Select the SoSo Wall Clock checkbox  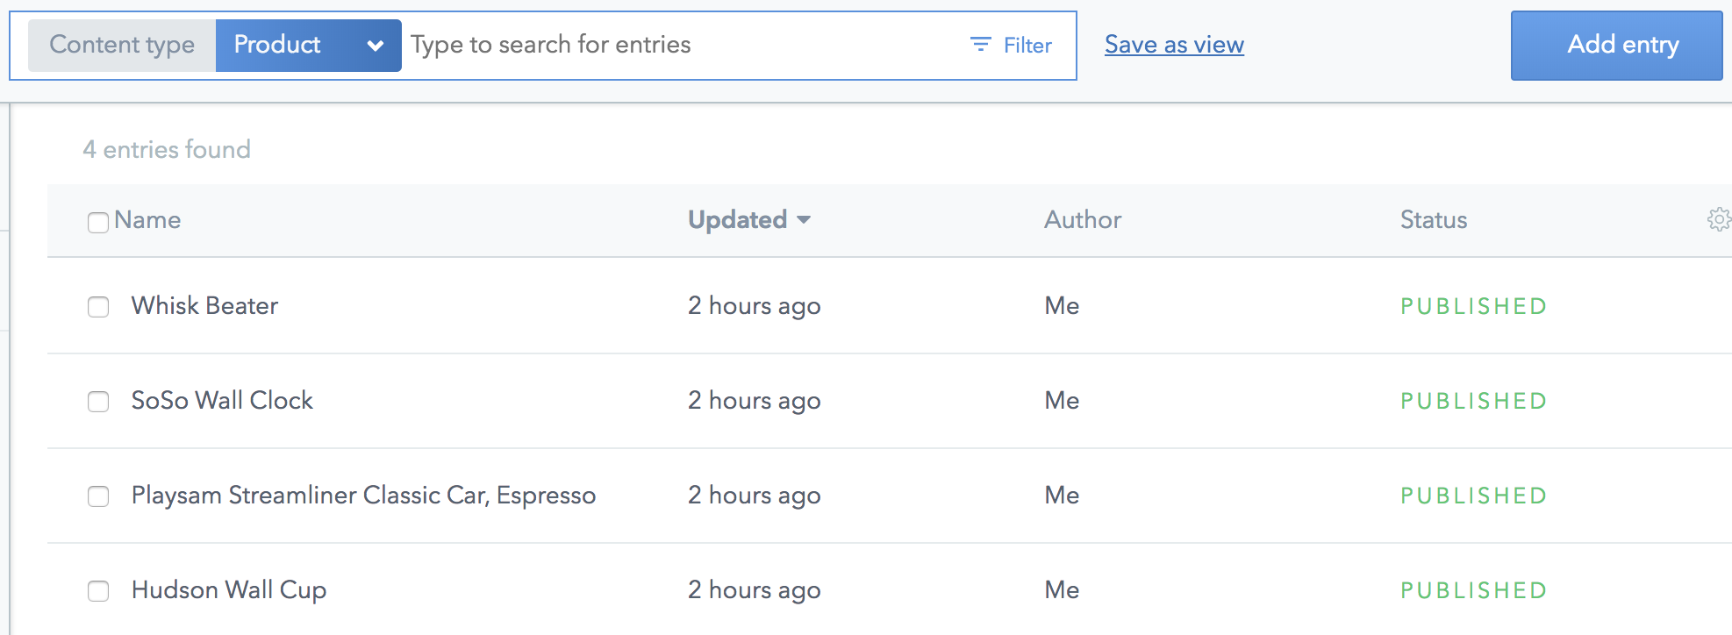pyautogui.click(x=98, y=402)
